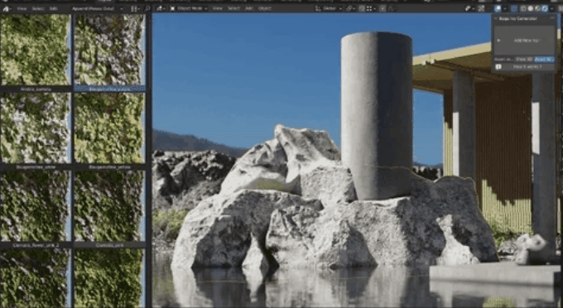Click the asset browser search magnifier icon
This screenshot has width=563, height=308.
(x=147, y=8)
